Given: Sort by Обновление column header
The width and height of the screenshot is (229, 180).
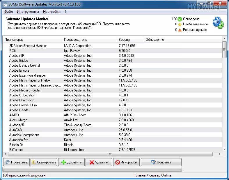Looking at the screenshot, I should pyautogui.click(x=183, y=40).
